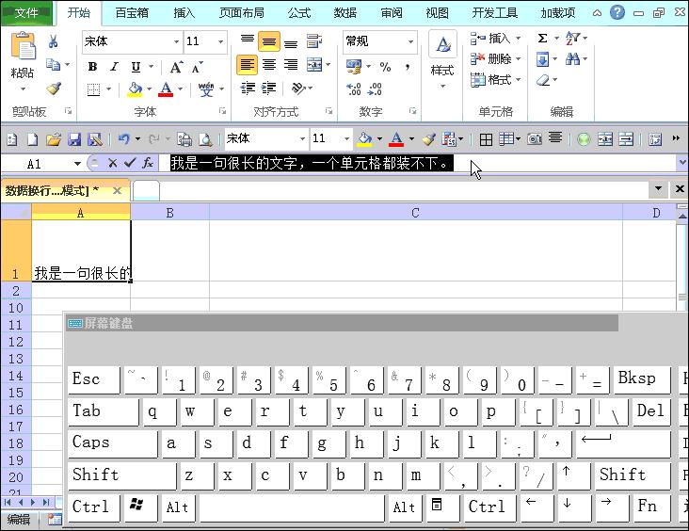Click the Cut scissors icon
Viewport: 689px width, 531px height.
(54, 42)
